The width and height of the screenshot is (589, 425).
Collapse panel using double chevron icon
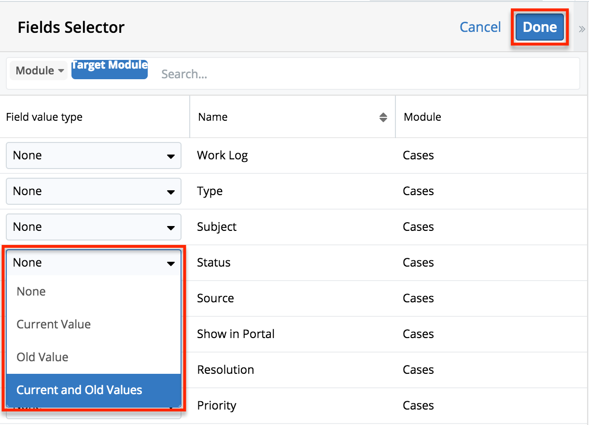pyautogui.click(x=582, y=29)
